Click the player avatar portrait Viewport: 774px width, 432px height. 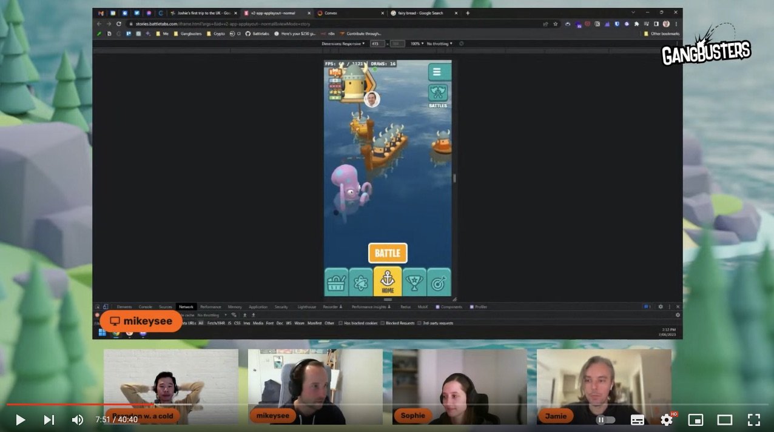372,99
